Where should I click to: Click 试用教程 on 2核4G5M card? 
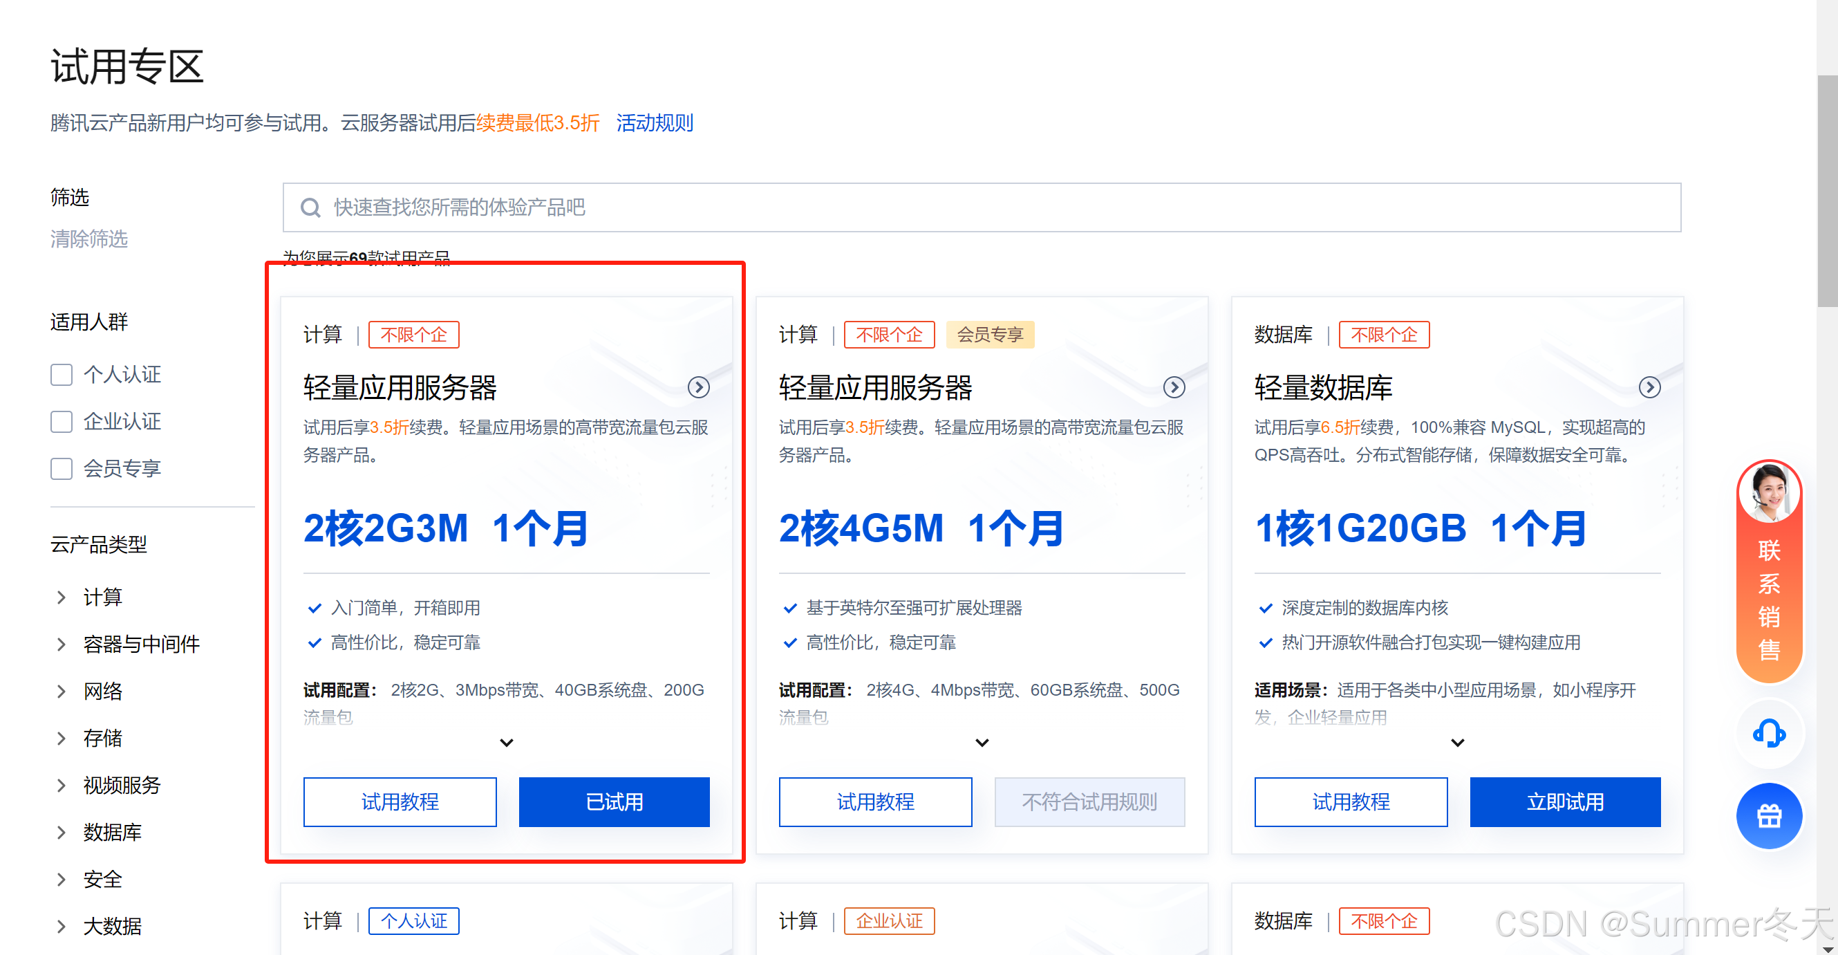(875, 801)
